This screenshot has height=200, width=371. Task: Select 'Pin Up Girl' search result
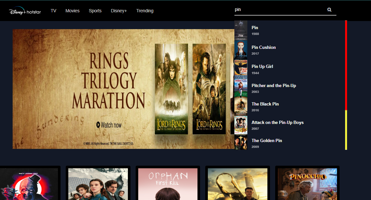290,69
